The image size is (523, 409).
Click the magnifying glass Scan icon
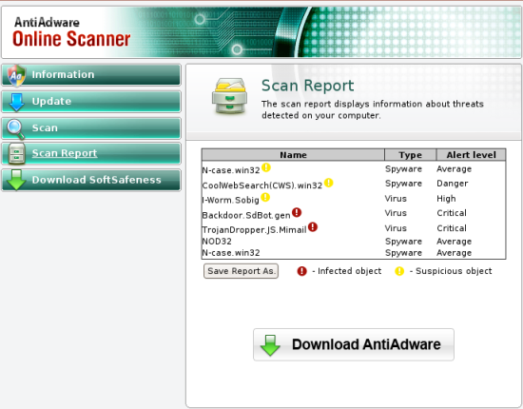pyautogui.click(x=15, y=128)
